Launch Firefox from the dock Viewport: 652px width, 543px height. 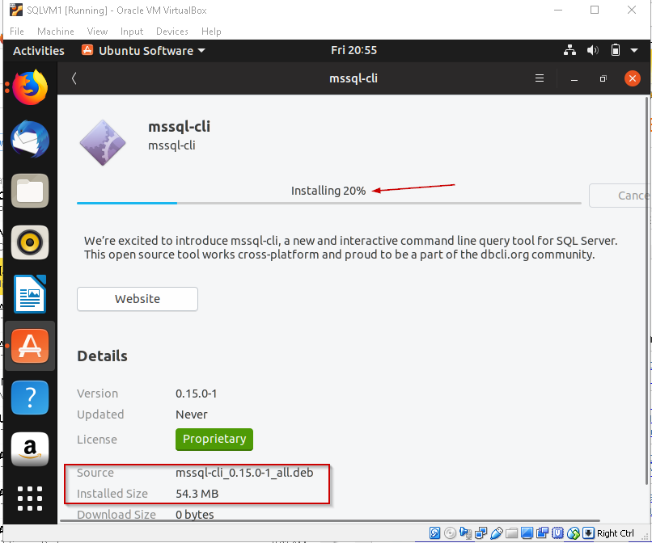tap(30, 87)
